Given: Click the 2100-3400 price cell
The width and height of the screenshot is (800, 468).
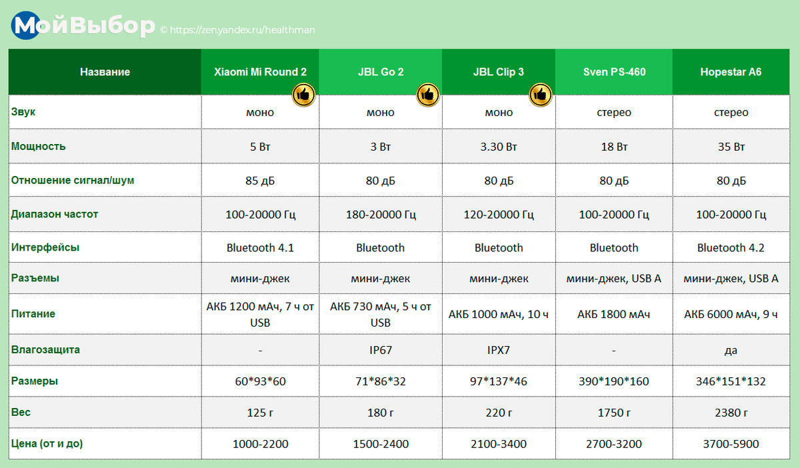Looking at the screenshot, I should pos(499,444).
